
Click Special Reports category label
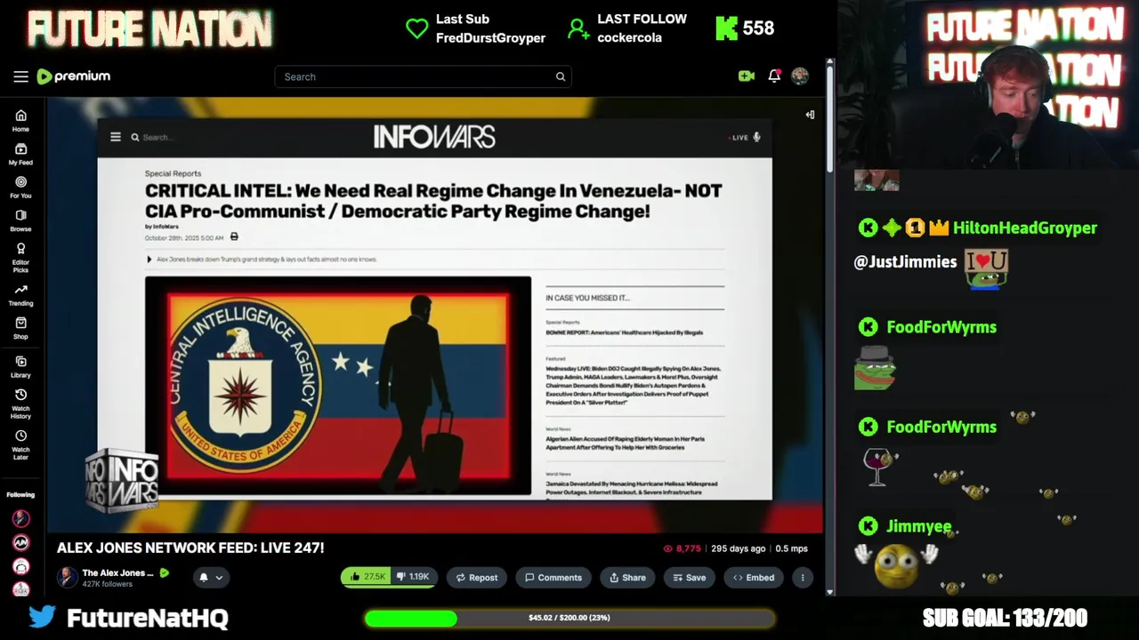pos(173,173)
